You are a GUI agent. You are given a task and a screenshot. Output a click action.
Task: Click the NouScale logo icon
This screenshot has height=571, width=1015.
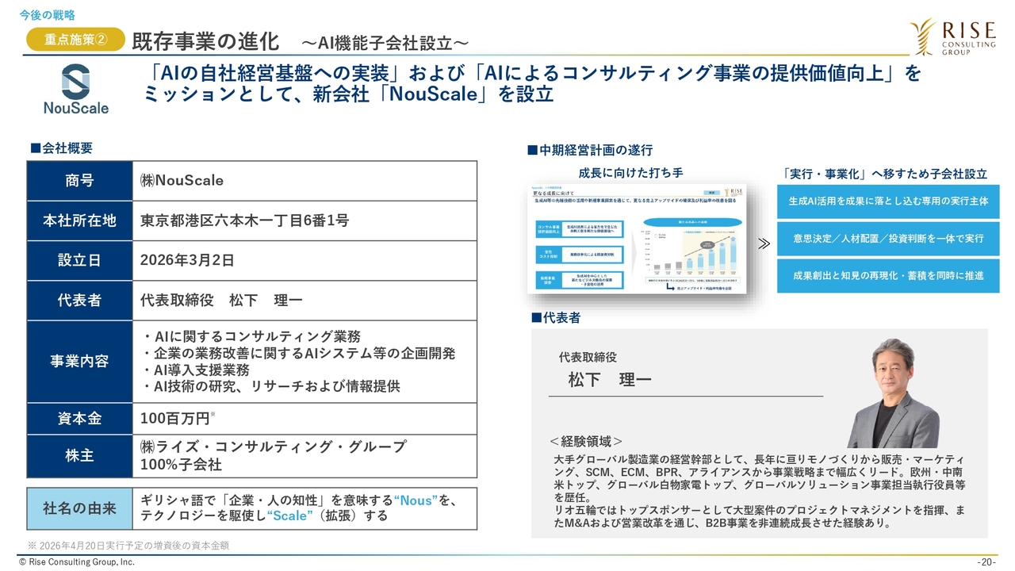(x=75, y=80)
